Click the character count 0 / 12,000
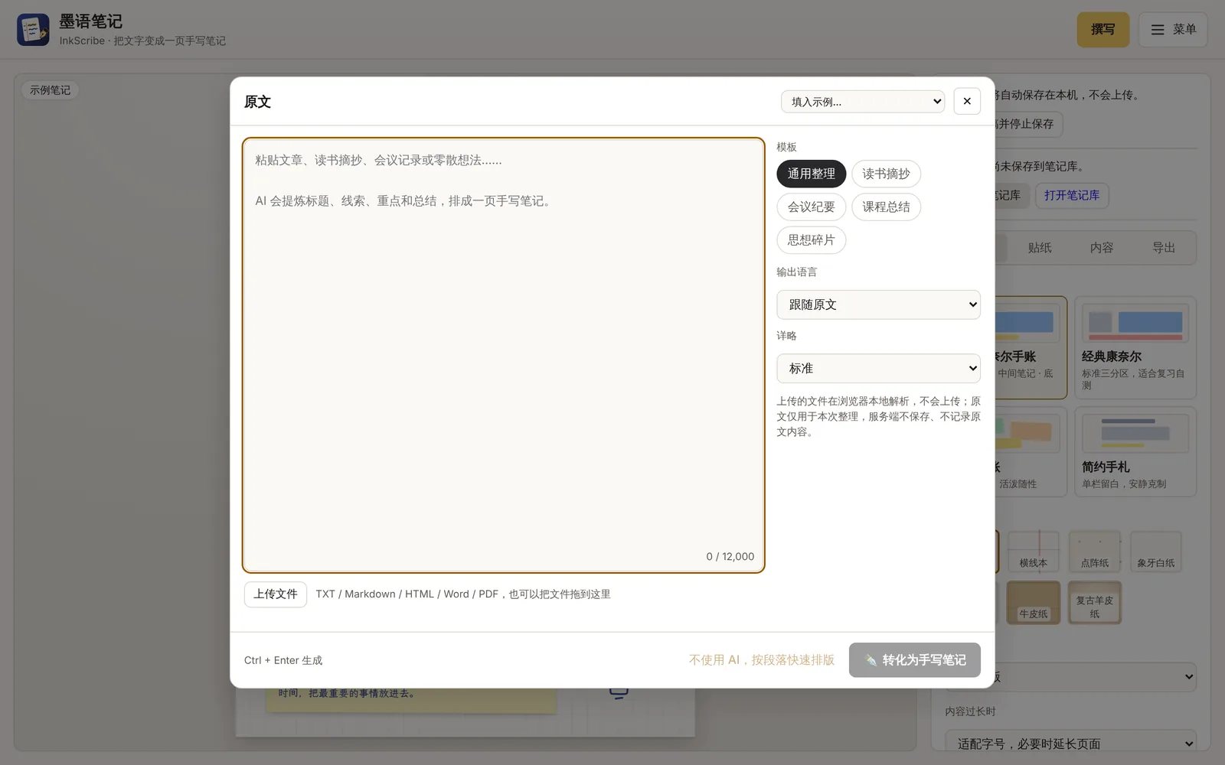Screen dimensions: 1225x765 730,556
